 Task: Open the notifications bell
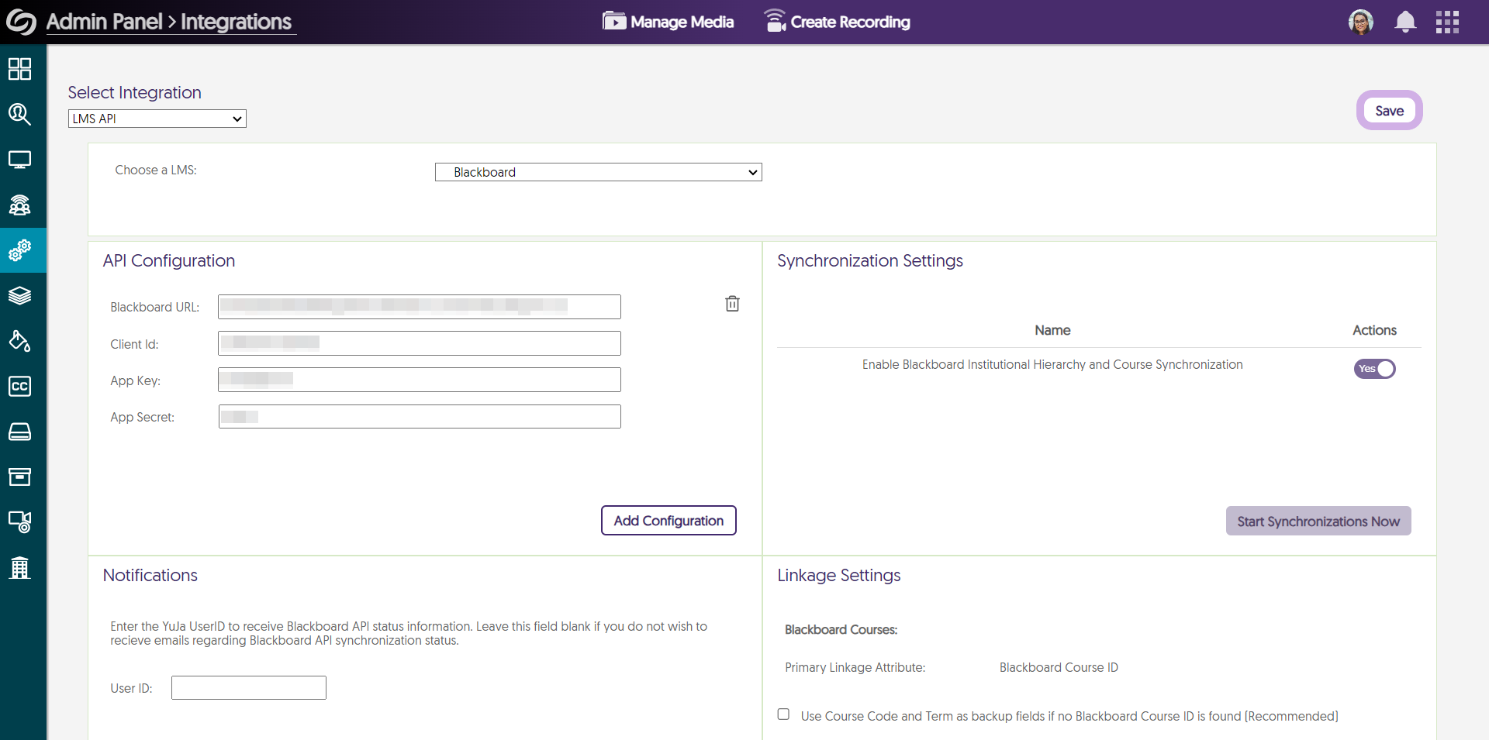[x=1405, y=22]
